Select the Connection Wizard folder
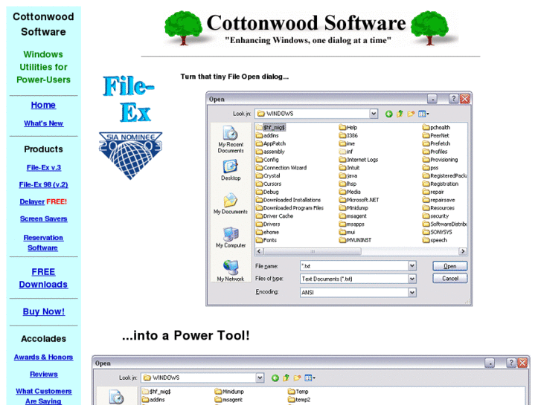The width and height of the screenshot is (541, 405). (x=281, y=167)
